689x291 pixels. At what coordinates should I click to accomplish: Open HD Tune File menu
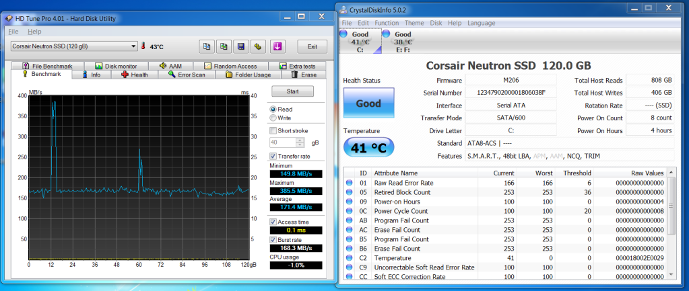pos(13,32)
